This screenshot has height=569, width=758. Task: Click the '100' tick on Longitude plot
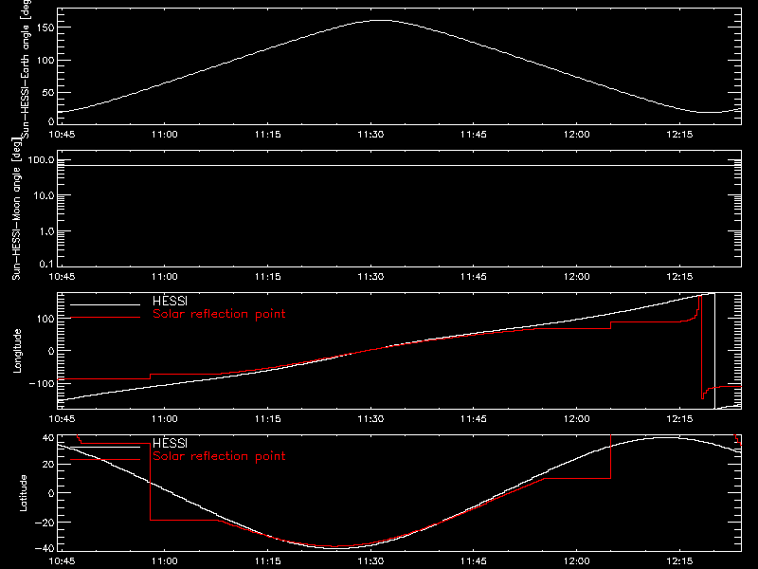(x=45, y=319)
